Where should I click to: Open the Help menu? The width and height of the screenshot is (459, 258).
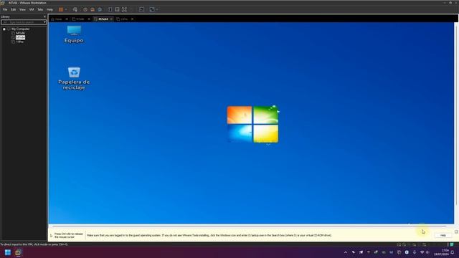pos(49,9)
